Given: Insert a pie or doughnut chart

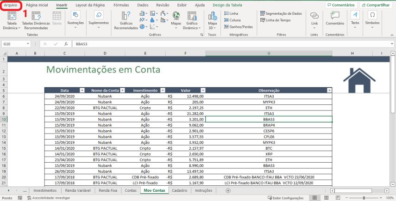Looking at the screenshot, I should [x=144, y=26].
